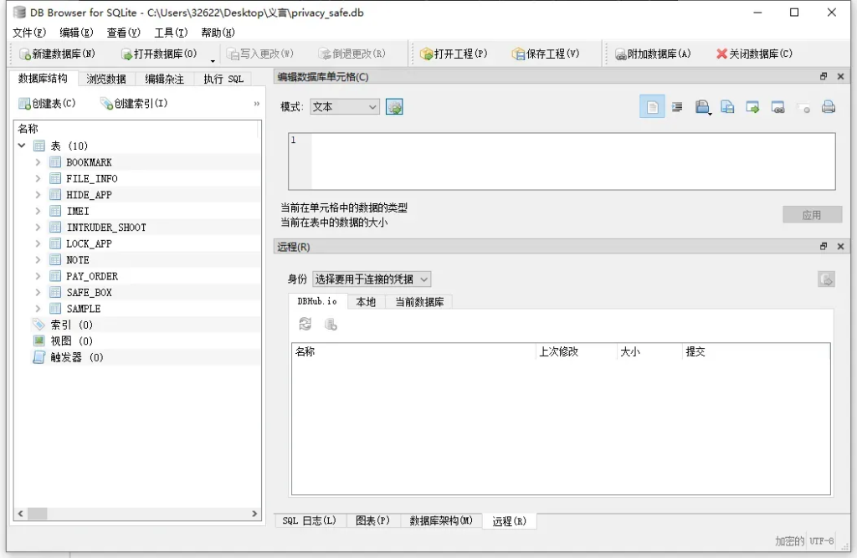Viewport: 857px width, 558px height.
Task: Expand the HIDE_APP table node
Action: coord(38,195)
